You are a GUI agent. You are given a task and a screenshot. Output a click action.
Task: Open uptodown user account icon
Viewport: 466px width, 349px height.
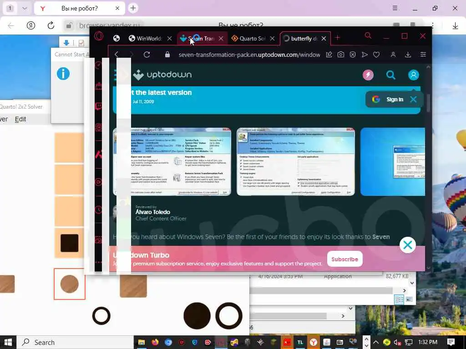point(413,75)
